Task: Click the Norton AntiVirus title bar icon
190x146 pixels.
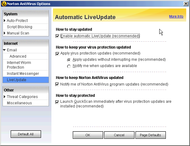Action: (3, 3)
